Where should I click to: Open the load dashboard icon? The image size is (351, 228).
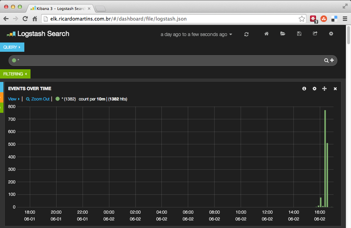(282, 34)
